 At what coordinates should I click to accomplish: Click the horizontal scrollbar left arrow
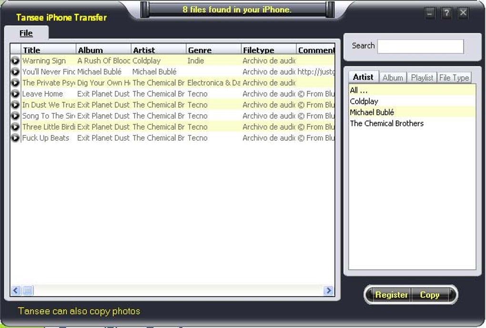pyautogui.click(x=16, y=290)
